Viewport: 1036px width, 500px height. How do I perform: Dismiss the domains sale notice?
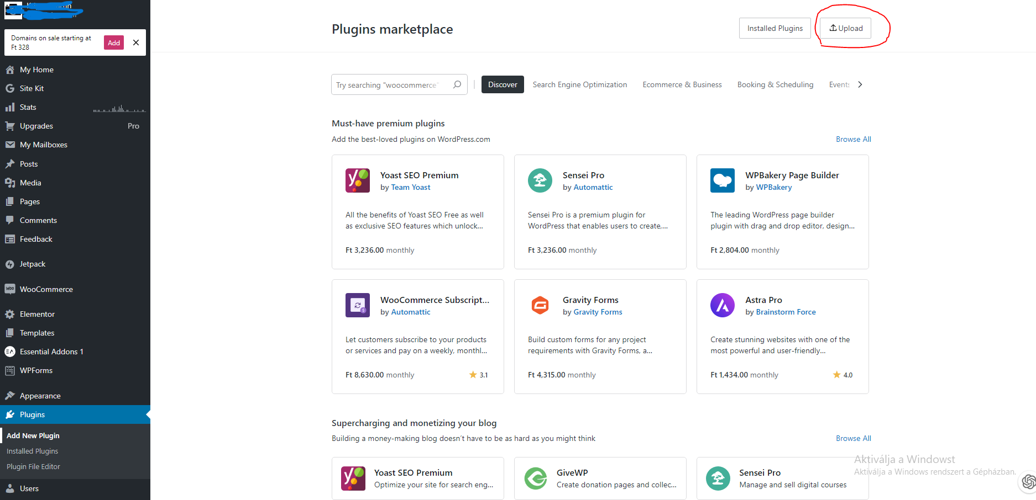[x=136, y=42]
